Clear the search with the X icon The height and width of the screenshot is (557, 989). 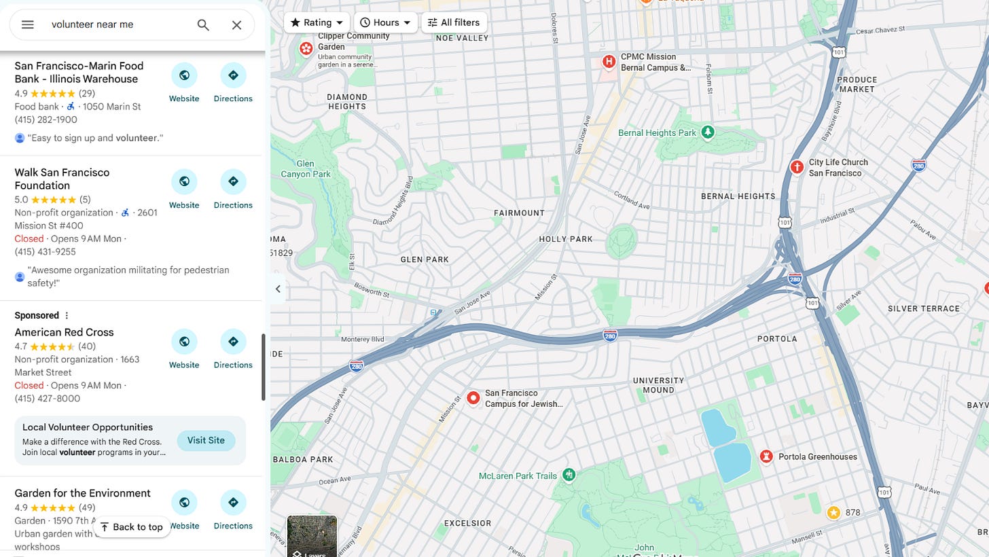(236, 24)
